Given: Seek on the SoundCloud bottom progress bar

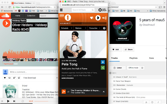Looking at the screenshot, I should pyautogui.click(x=46, y=101).
